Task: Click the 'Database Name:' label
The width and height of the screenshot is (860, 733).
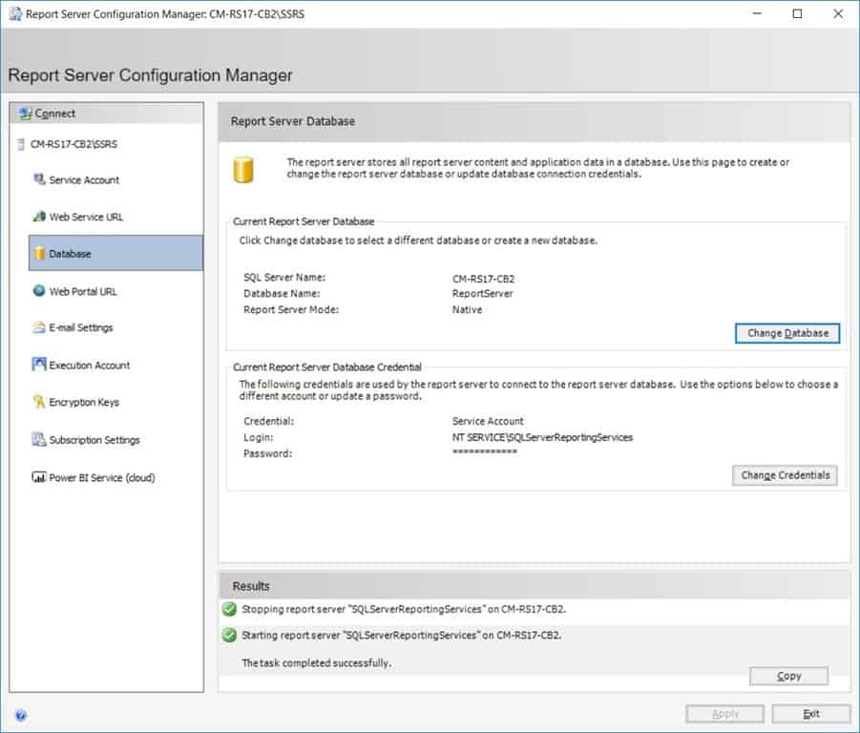Action: click(x=282, y=294)
